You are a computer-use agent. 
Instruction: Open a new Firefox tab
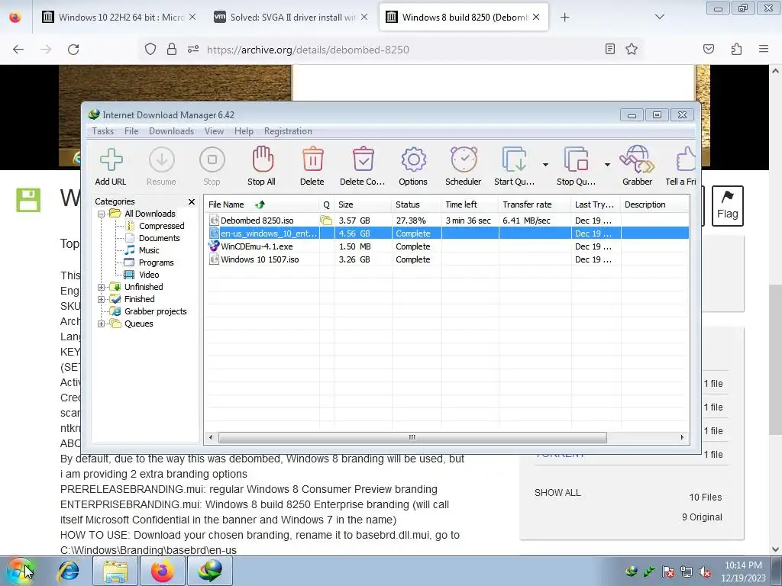pos(564,18)
